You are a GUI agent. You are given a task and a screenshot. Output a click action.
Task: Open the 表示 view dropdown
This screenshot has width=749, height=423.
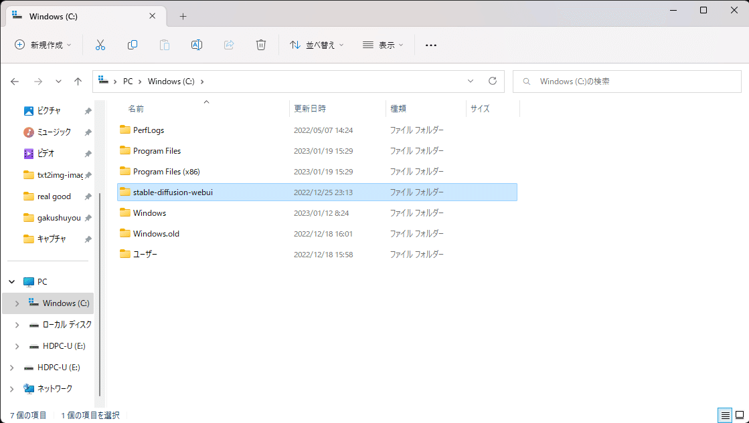383,45
